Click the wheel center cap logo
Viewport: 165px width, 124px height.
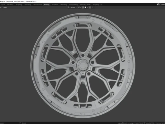[x=82, y=65]
